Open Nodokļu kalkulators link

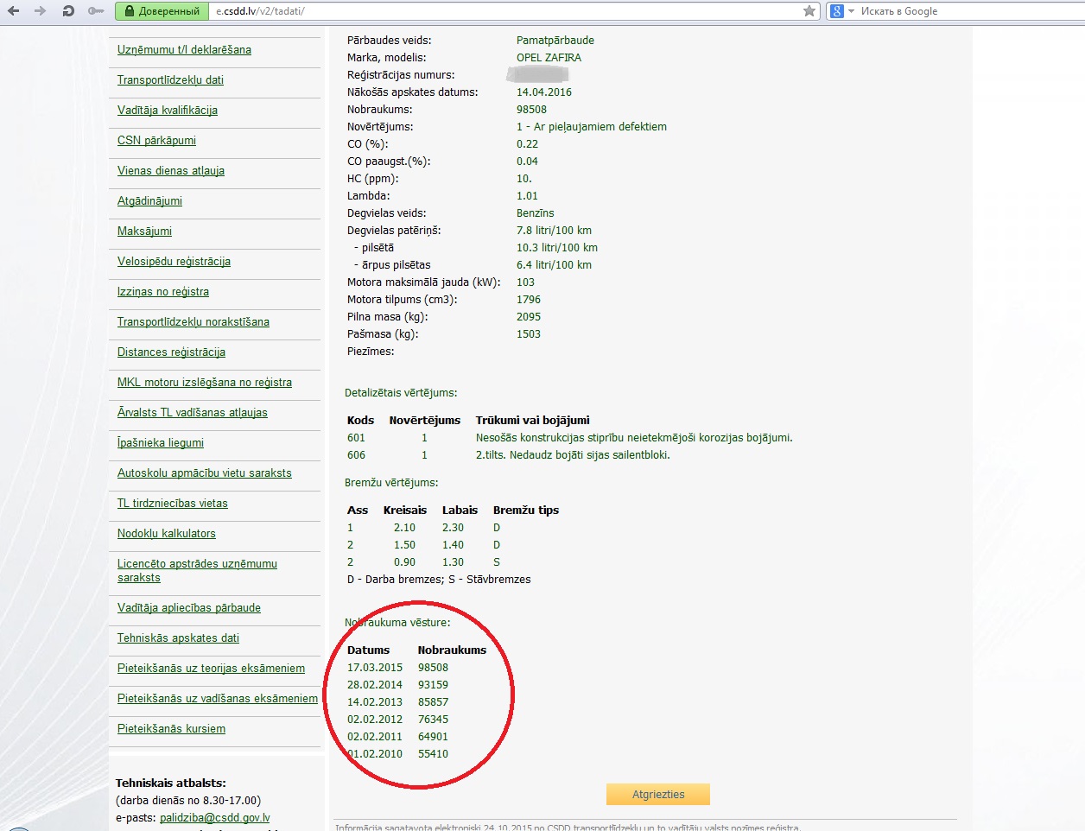click(x=166, y=534)
